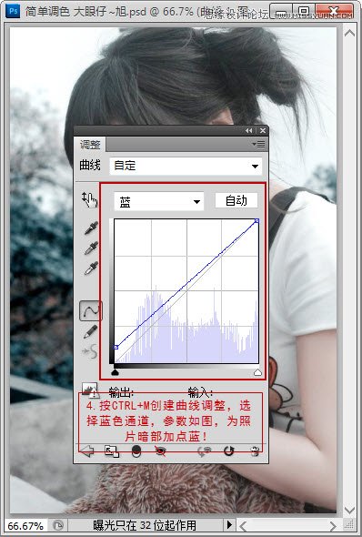Open status bar info arrow menu

[229, 524]
